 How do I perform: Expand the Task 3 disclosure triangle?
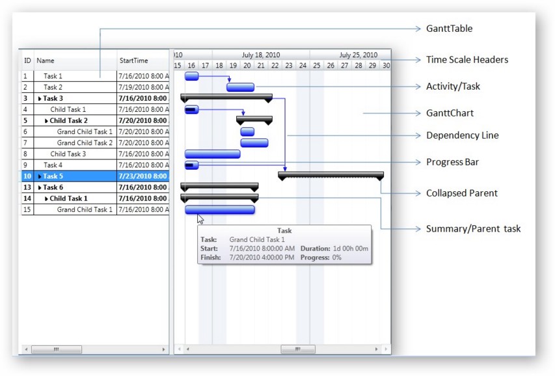click(x=40, y=99)
